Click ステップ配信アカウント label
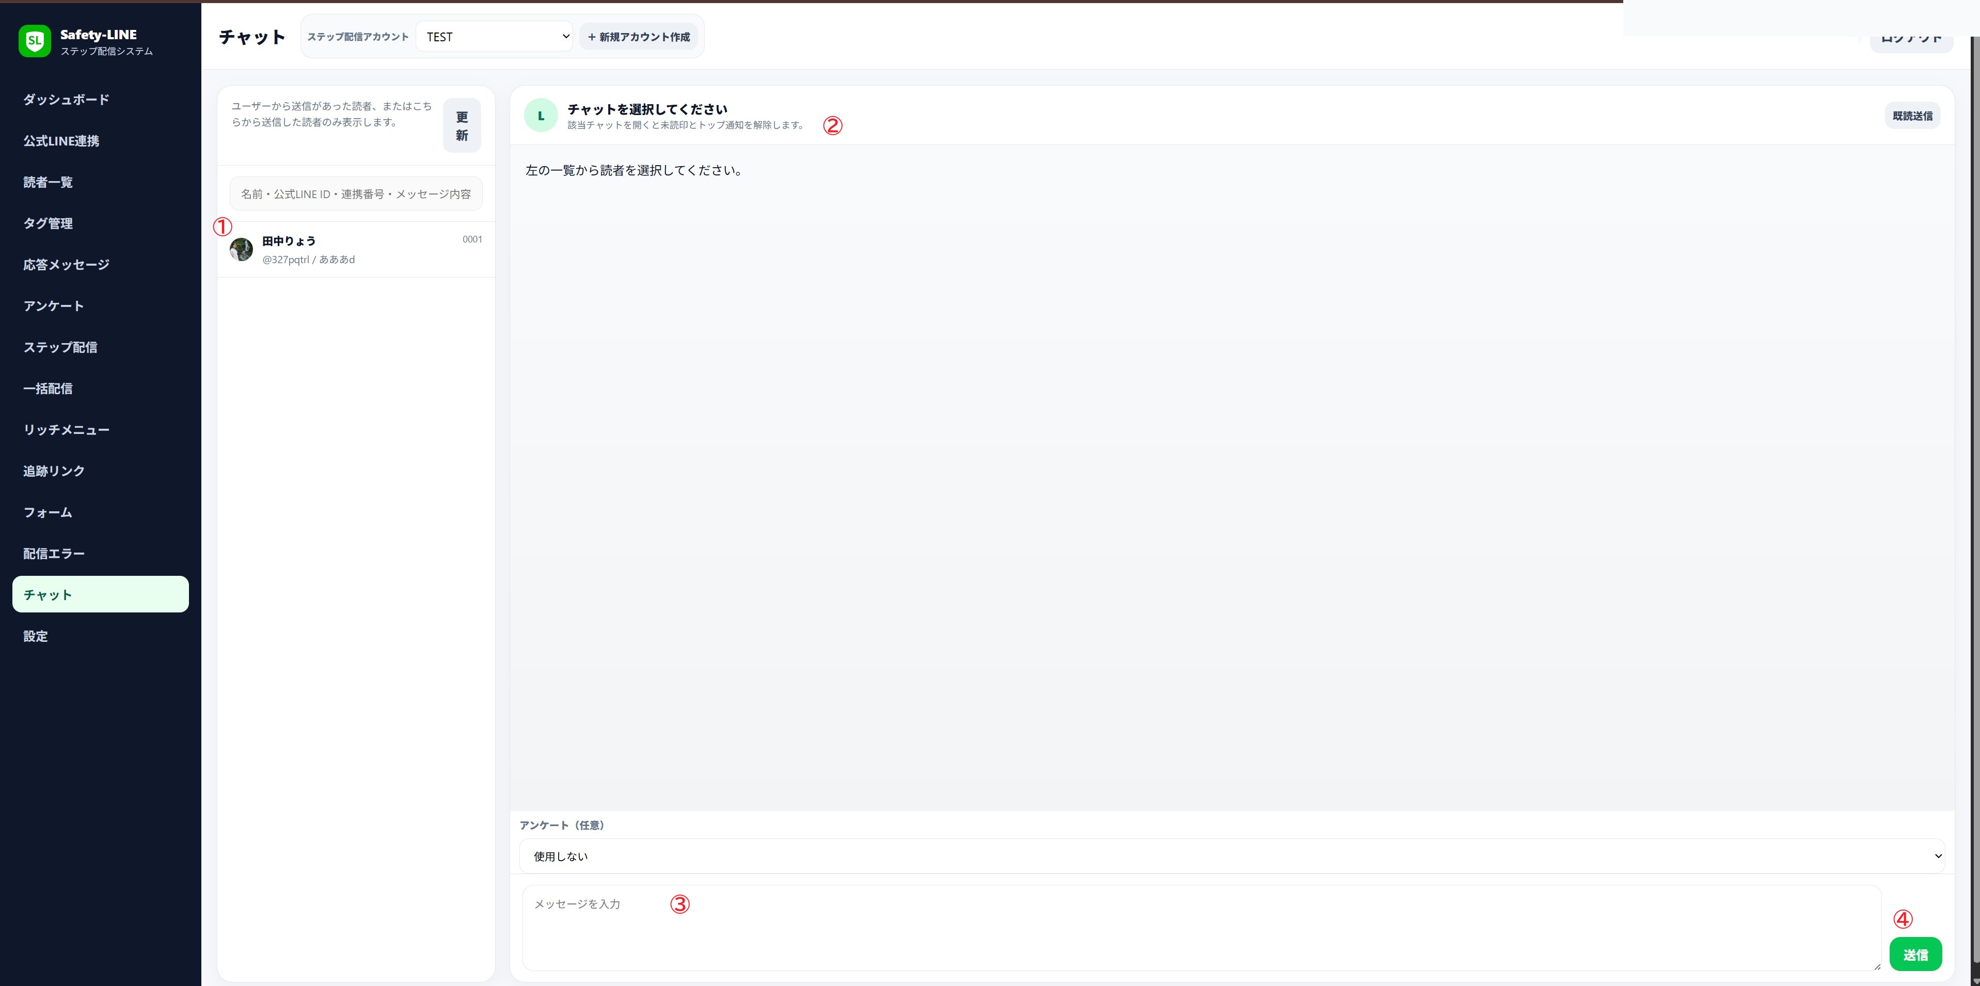1980x986 pixels. 358,37
